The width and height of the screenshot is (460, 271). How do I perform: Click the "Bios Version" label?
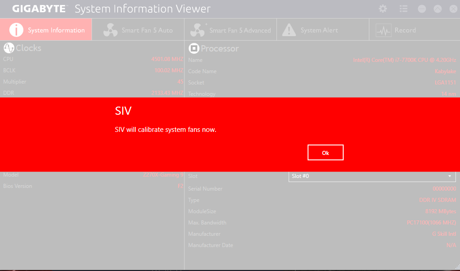[x=18, y=186]
